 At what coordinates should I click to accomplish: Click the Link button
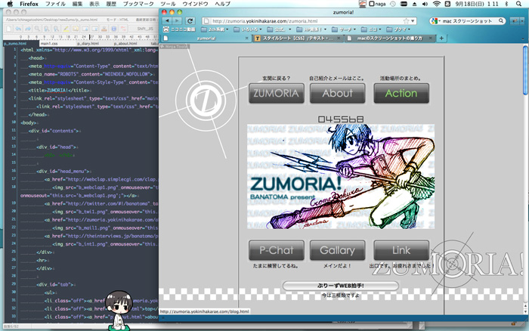(401, 250)
